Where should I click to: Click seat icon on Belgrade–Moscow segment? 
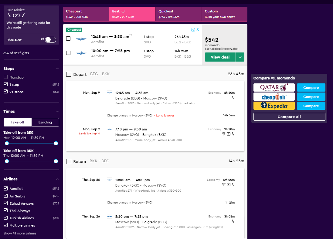(x=233, y=97)
